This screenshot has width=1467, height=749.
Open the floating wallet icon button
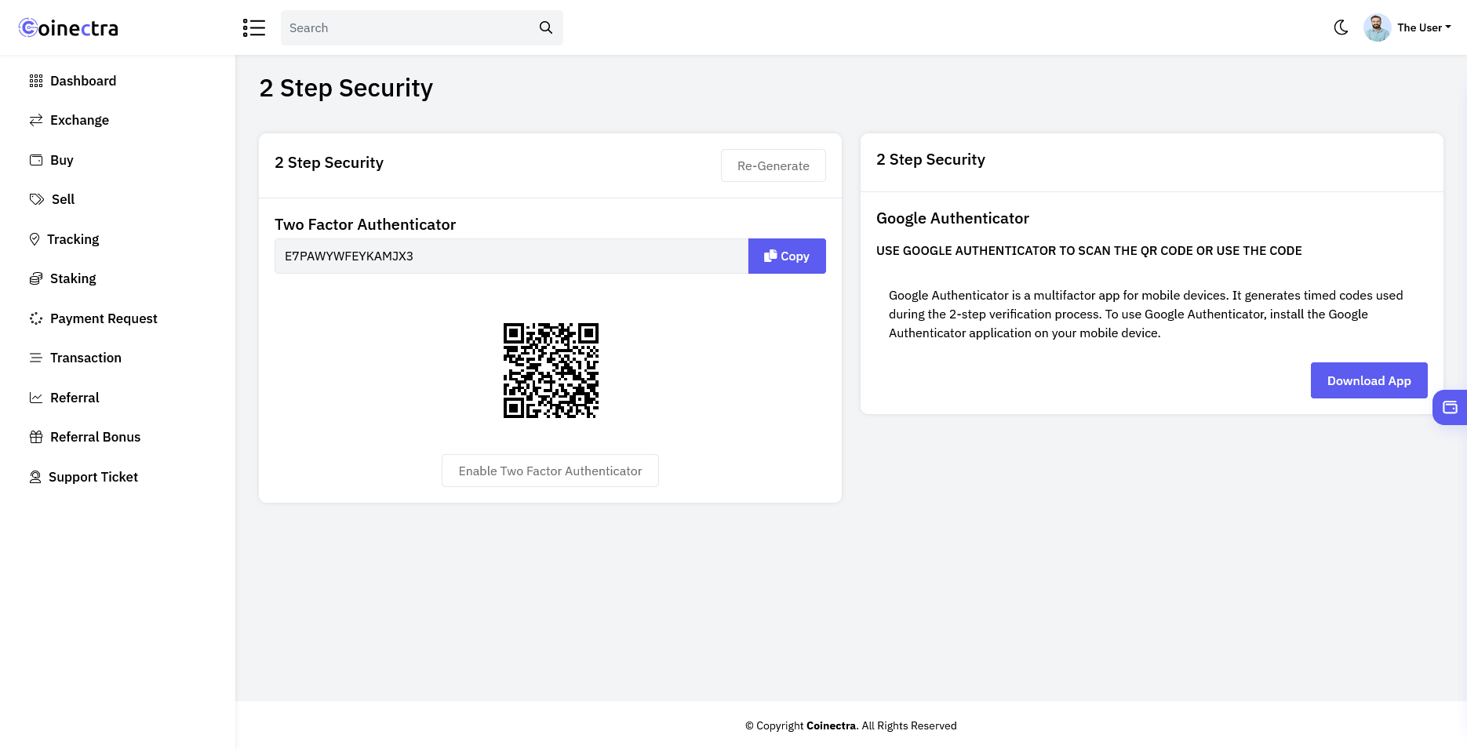[1450, 407]
